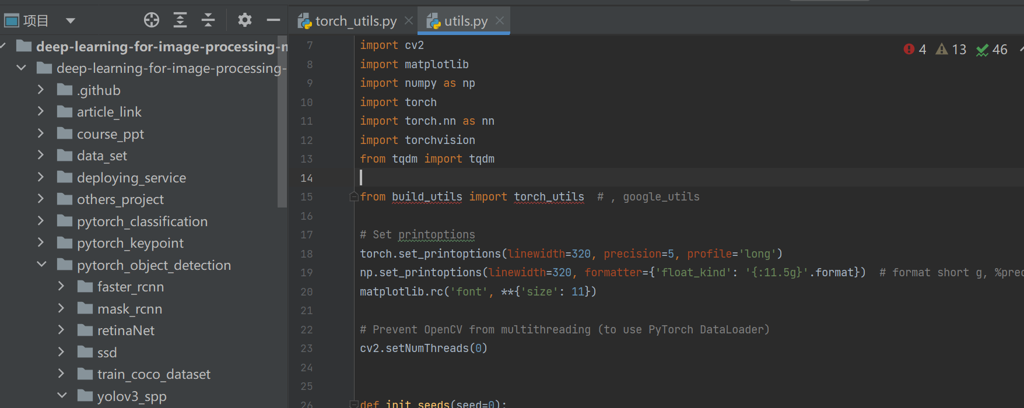1024x408 pixels.
Task: Click the fold marker on line 15
Action: [353, 197]
